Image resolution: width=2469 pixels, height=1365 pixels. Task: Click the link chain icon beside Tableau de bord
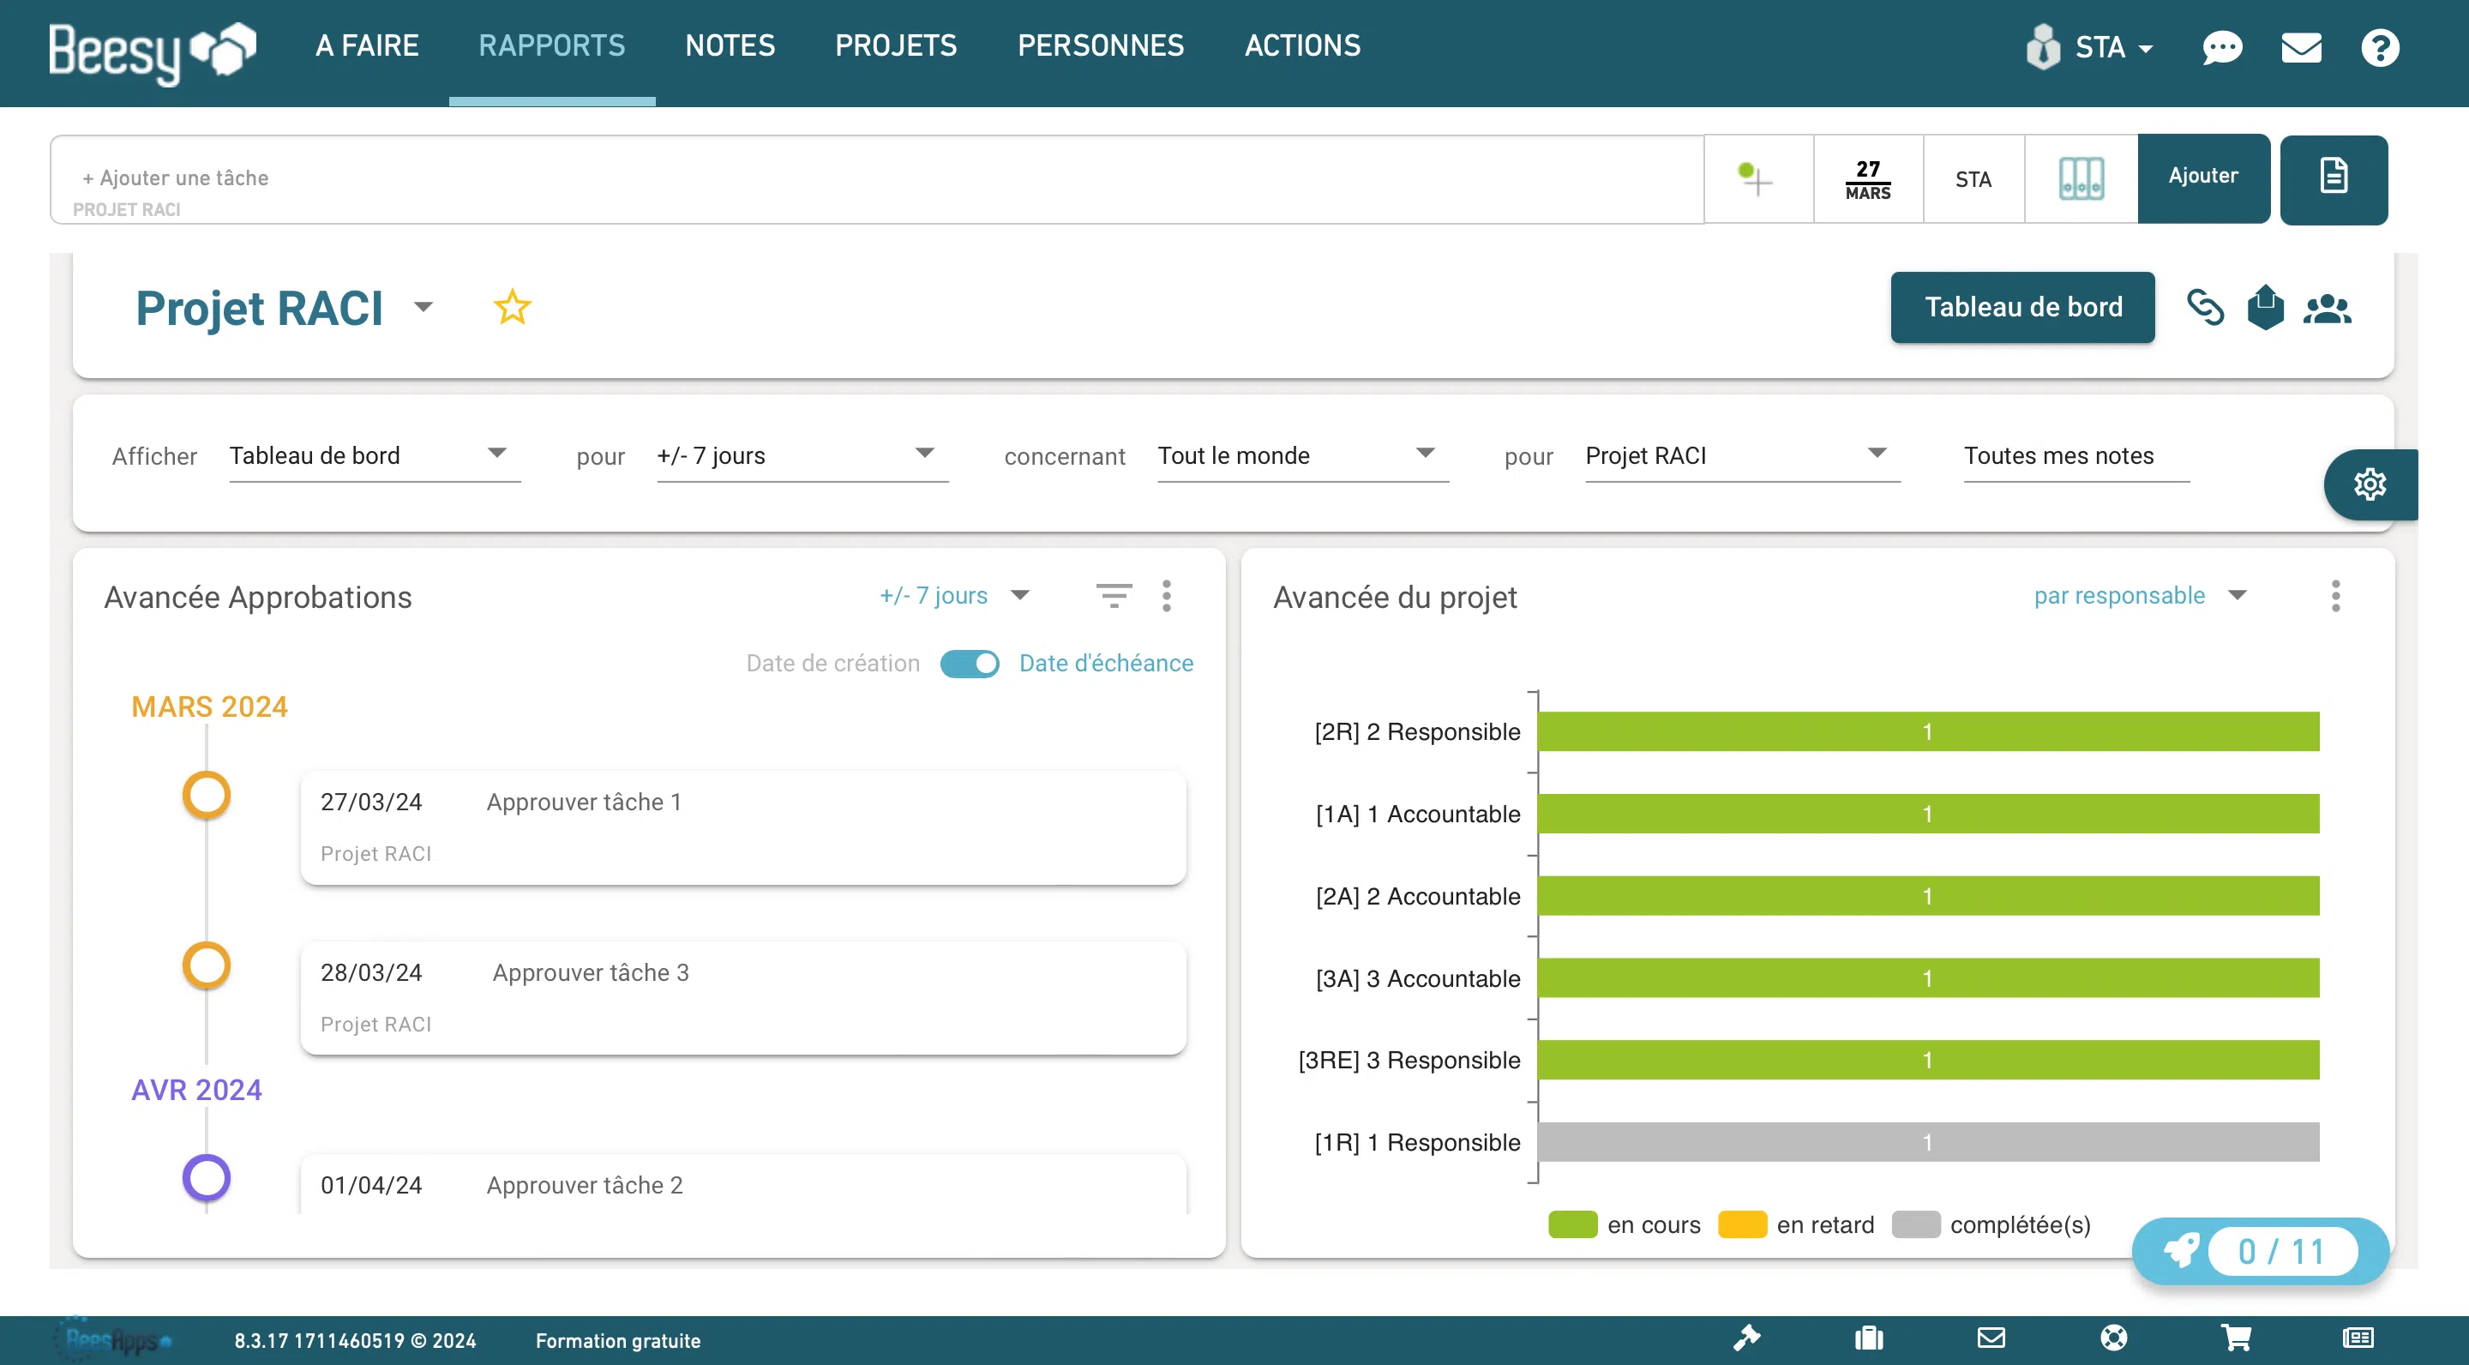[x=2204, y=308]
